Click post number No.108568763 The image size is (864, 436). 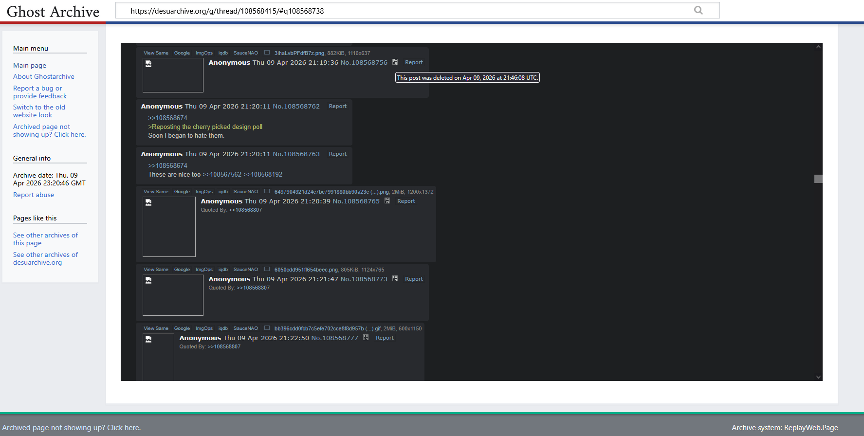point(296,154)
